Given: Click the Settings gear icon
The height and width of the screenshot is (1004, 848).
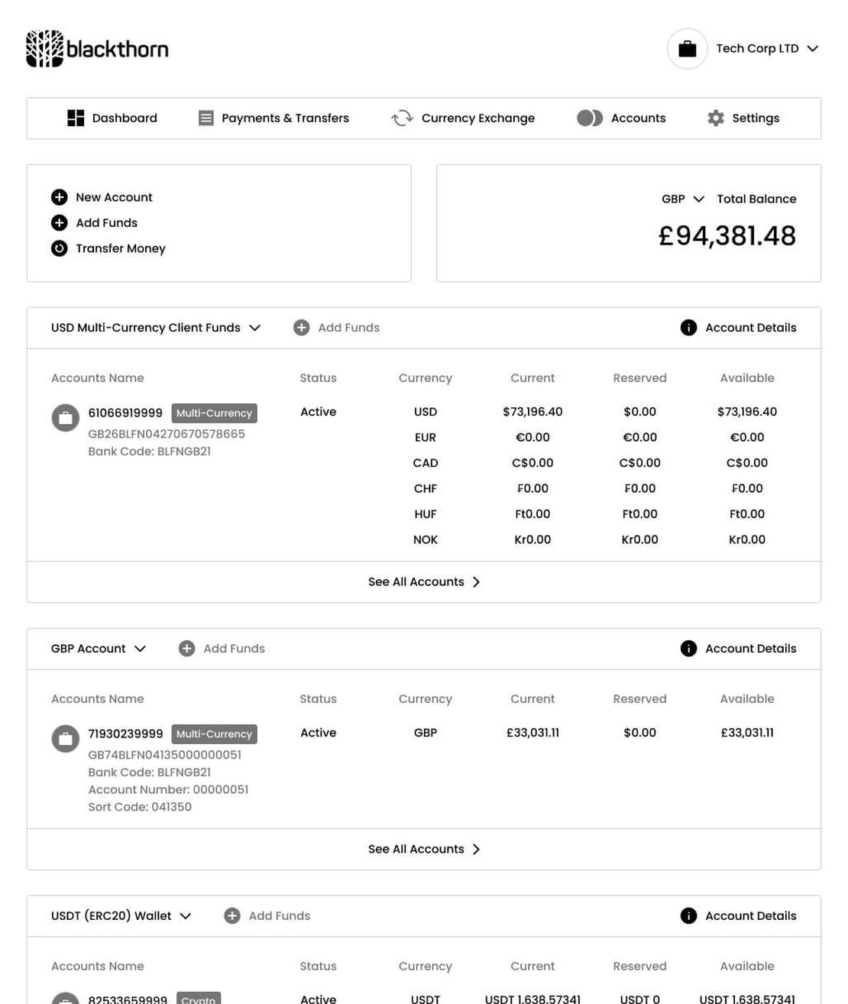Looking at the screenshot, I should point(716,118).
